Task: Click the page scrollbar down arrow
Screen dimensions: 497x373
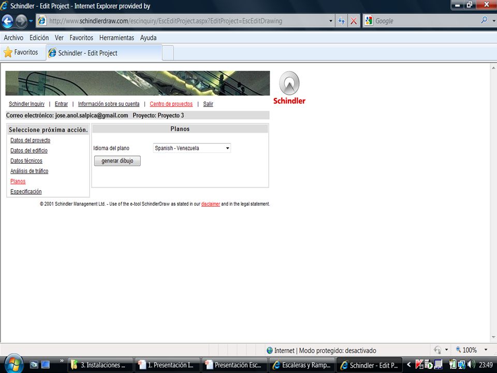Action: [x=493, y=337]
